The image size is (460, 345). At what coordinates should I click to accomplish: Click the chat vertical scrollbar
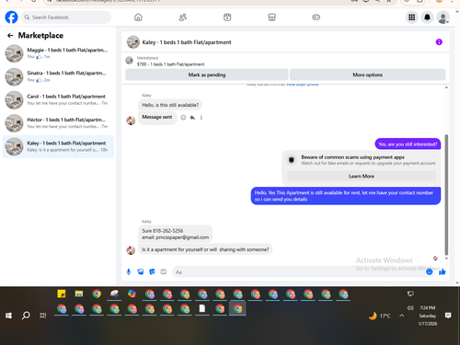[446, 195]
